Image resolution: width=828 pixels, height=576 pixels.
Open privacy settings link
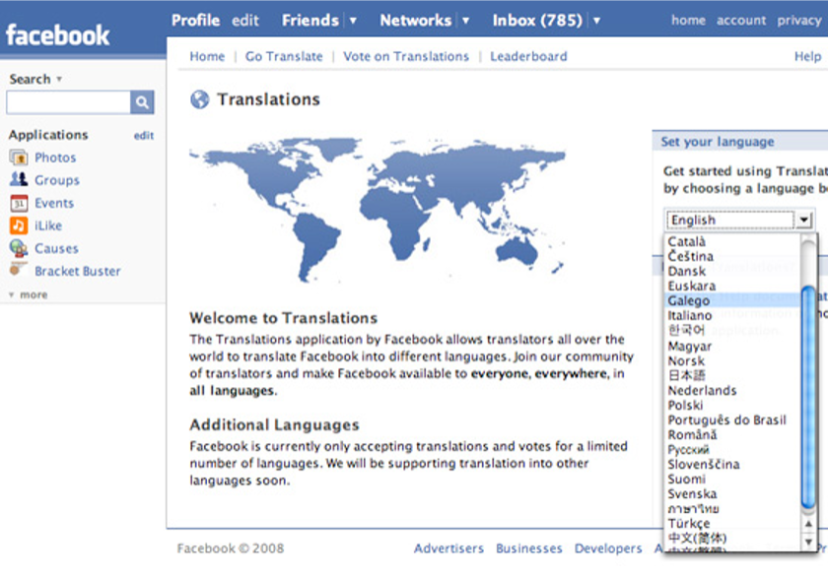tap(799, 21)
